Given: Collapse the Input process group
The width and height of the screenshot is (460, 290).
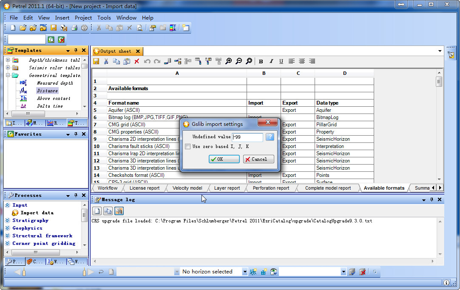Looking at the screenshot, I should click(8, 205).
